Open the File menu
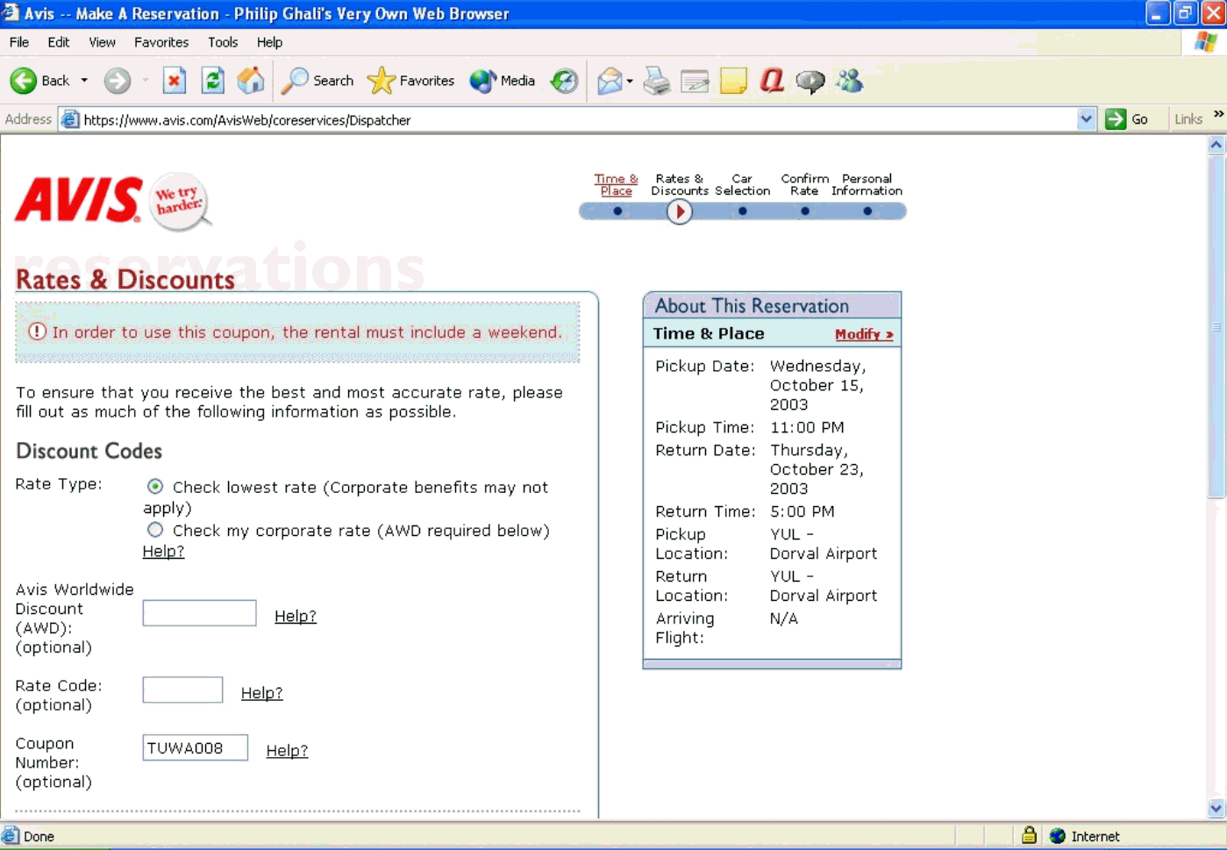The width and height of the screenshot is (1227, 850). pyautogui.click(x=19, y=42)
